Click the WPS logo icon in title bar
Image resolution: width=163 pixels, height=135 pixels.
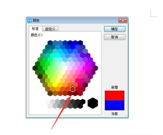[29, 20]
